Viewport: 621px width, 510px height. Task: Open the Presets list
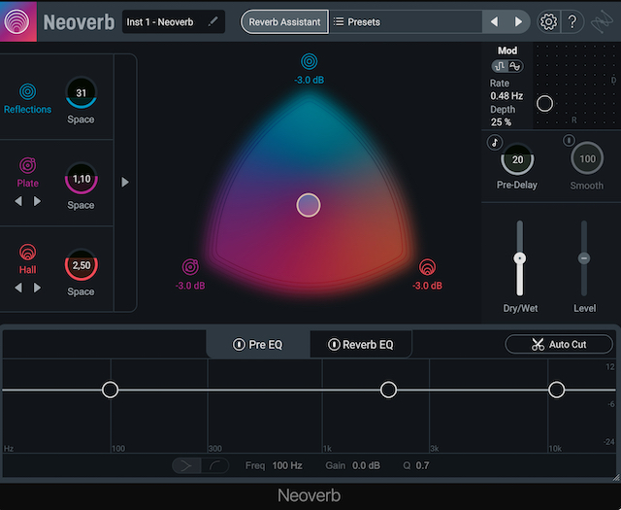pyautogui.click(x=357, y=21)
